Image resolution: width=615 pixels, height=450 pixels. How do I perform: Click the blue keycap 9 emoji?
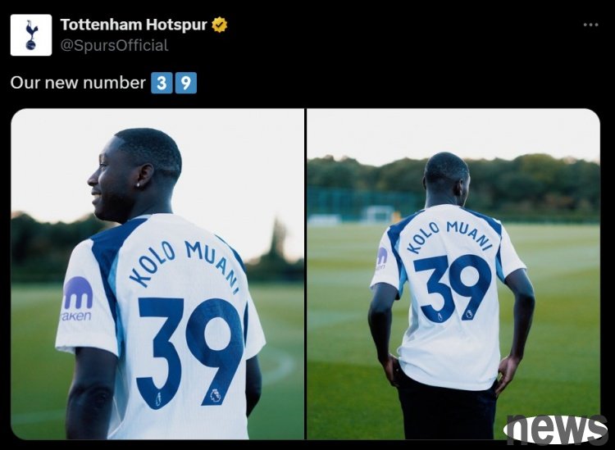coord(186,83)
